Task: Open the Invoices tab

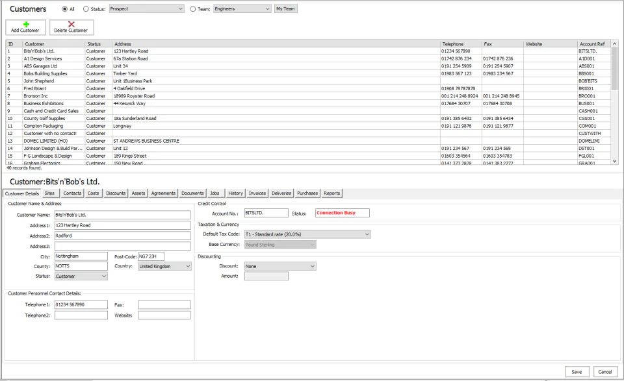Action: [x=257, y=193]
